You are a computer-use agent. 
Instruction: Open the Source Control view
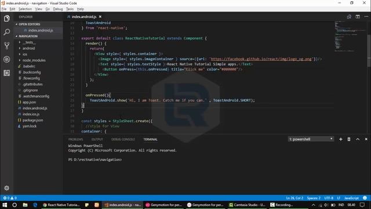pyautogui.click(x=6, y=45)
